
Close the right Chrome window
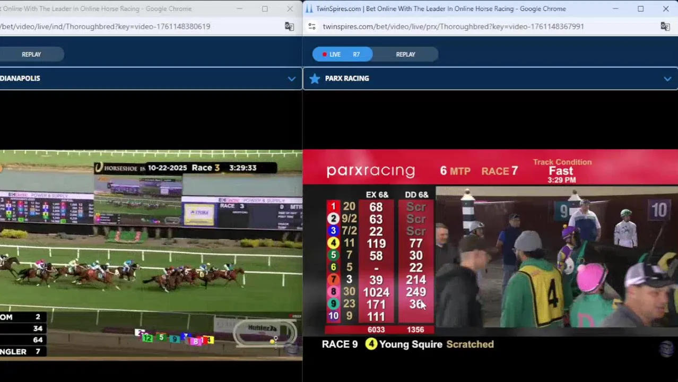pyautogui.click(x=665, y=8)
